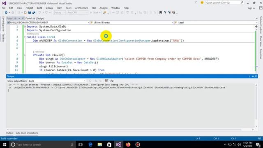
Task: Open the Build menu
Action: (x=39, y=8)
